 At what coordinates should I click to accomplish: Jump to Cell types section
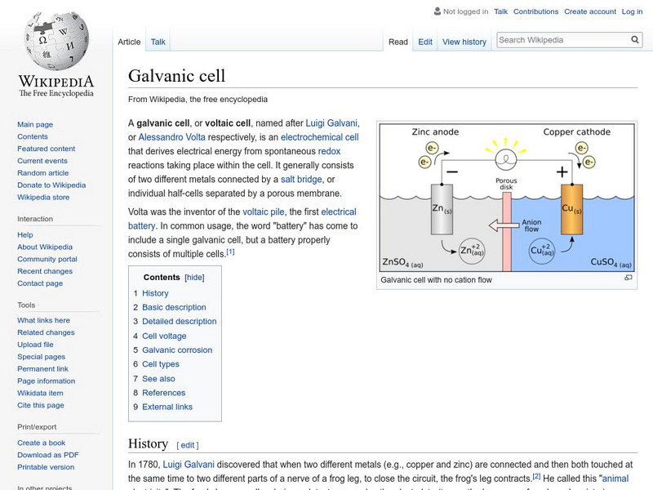160,364
